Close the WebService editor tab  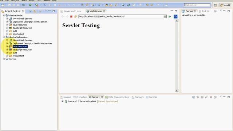104,11
